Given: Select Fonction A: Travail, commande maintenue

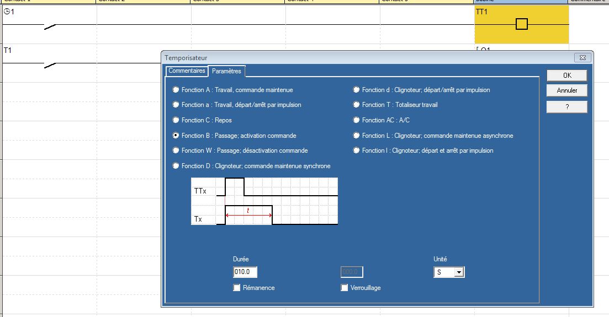Looking at the screenshot, I should click(176, 90).
